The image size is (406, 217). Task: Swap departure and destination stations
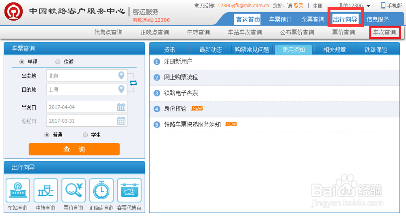133,83
